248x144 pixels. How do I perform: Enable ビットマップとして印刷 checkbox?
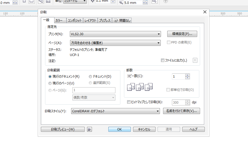[x=129, y=102]
